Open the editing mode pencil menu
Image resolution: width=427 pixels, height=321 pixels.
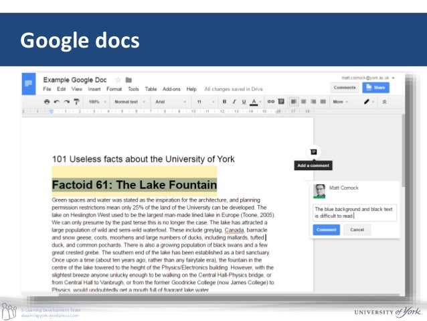[369, 102]
